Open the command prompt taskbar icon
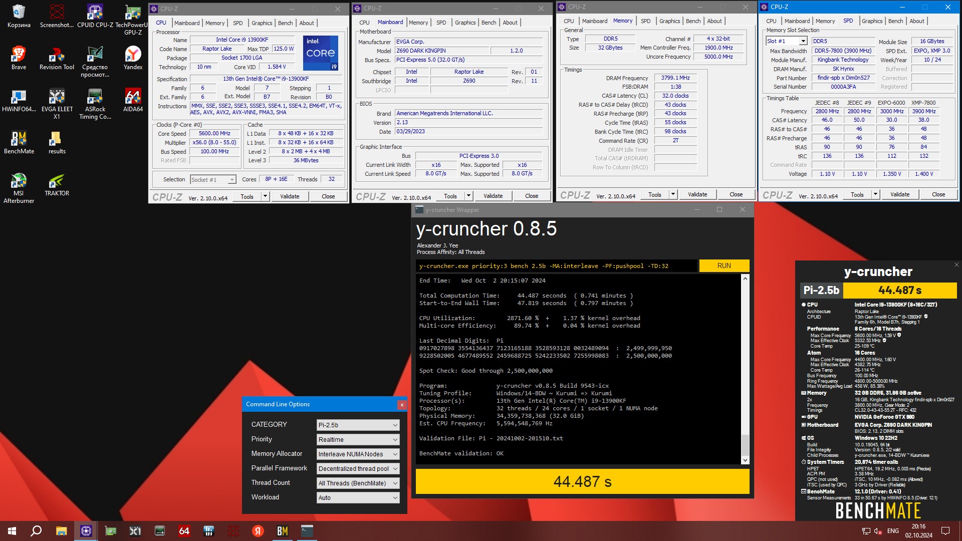Screen dimensions: 962x541 (x=307, y=531)
